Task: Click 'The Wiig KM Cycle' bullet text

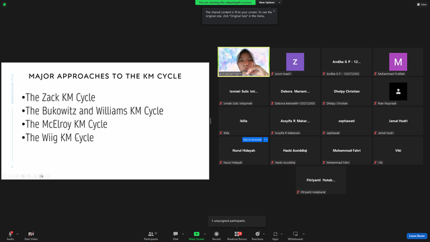Action: [x=60, y=138]
